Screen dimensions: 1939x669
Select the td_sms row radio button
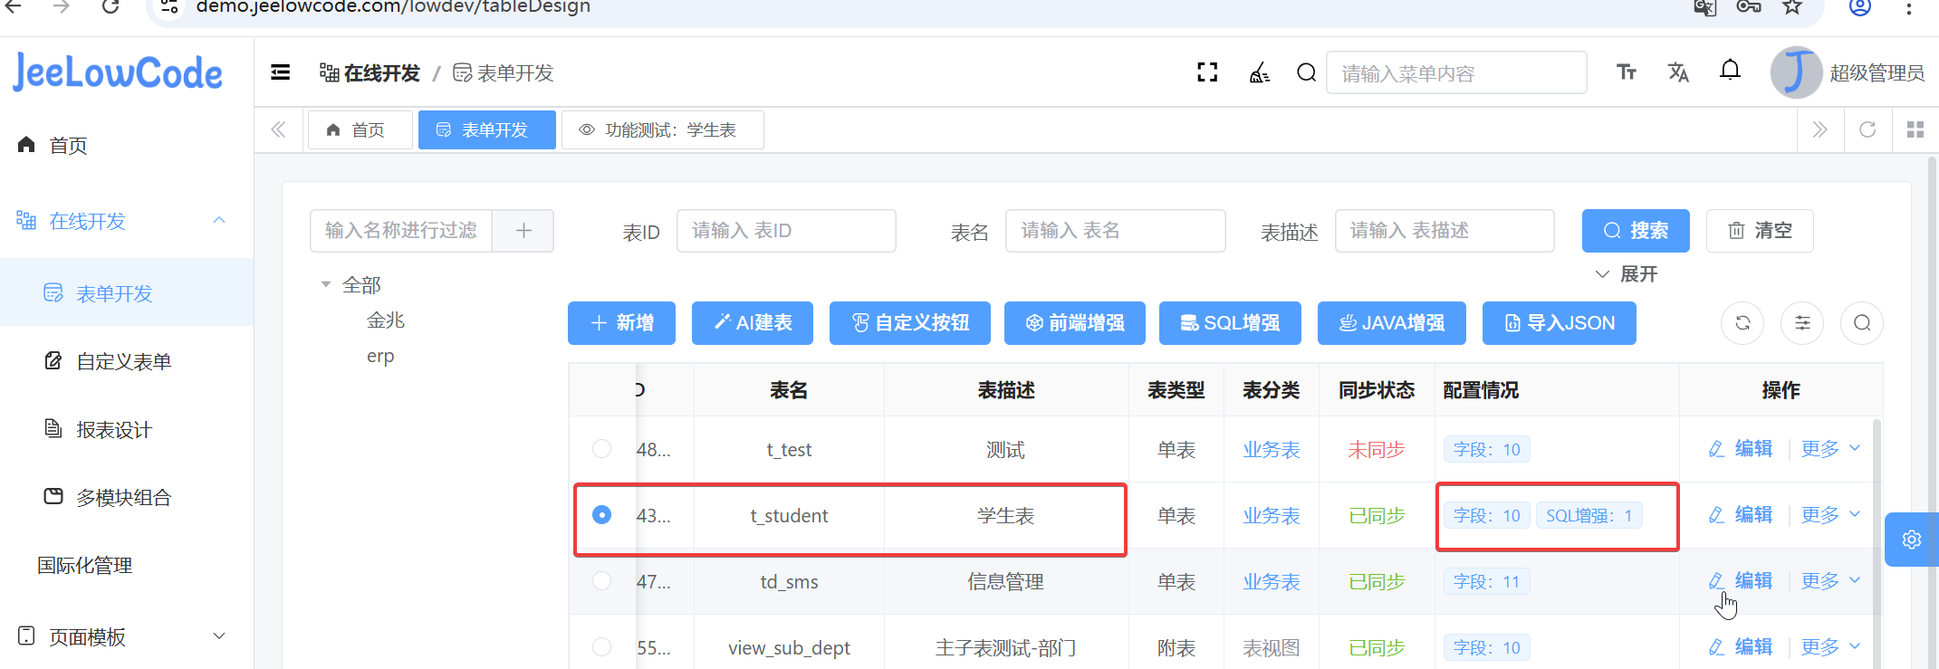pos(601,581)
